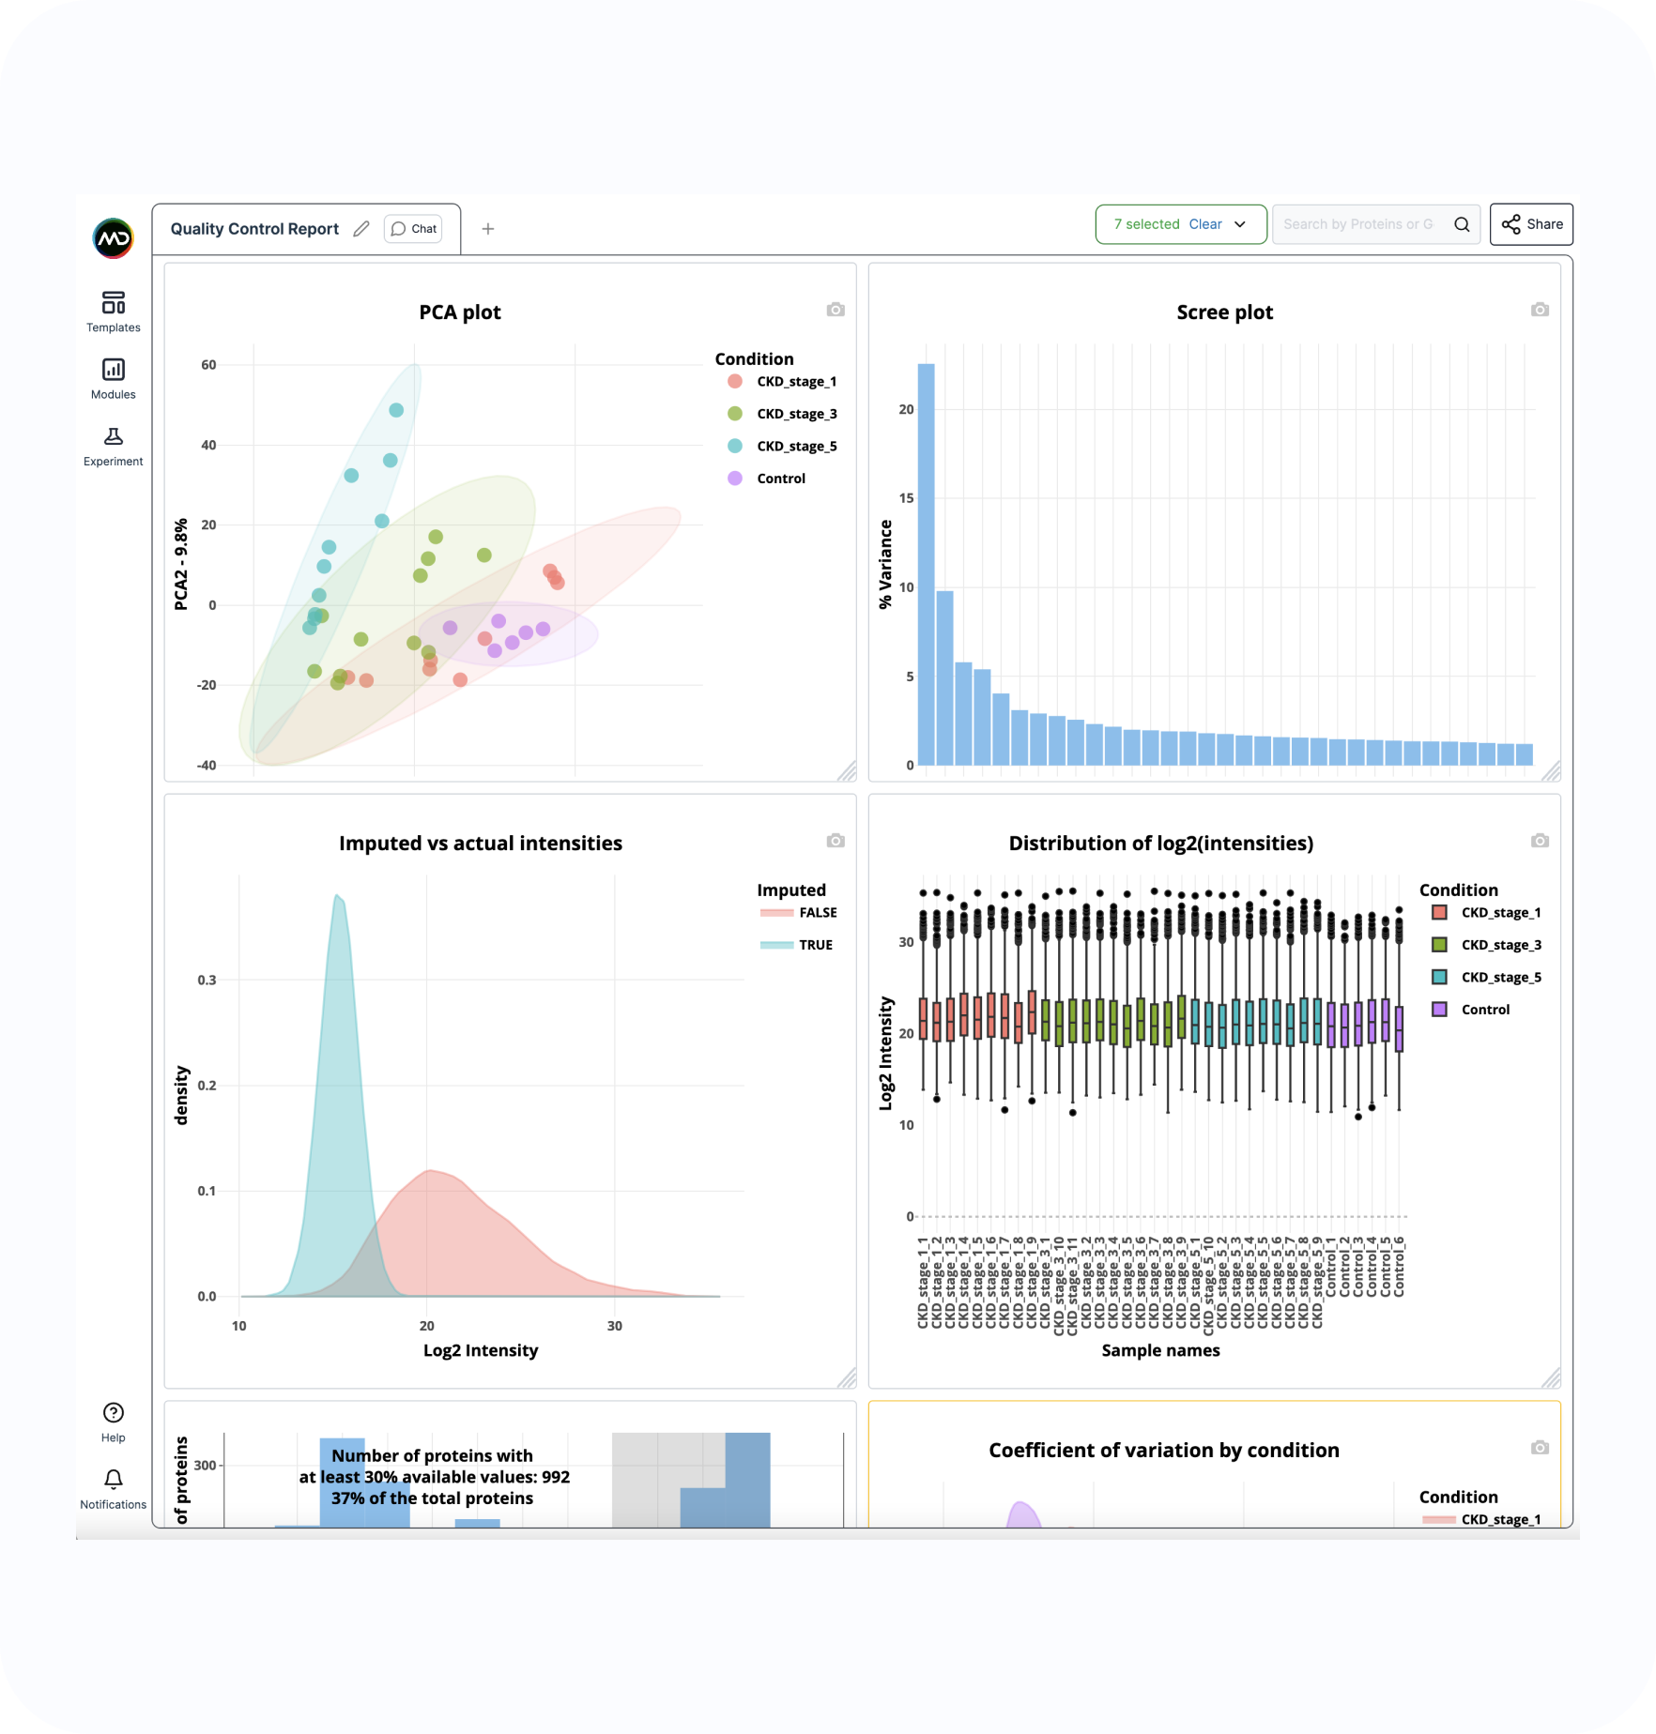
Task: Click the Scree plot resize handle
Action: pyautogui.click(x=1551, y=771)
